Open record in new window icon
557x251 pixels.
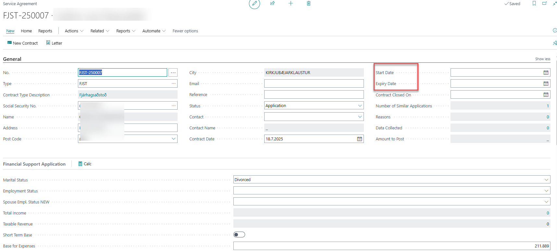pyautogui.click(x=544, y=3)
